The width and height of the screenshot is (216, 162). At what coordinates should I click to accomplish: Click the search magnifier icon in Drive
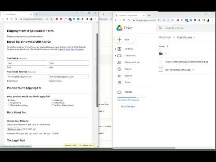pyautogui.click(x=160, y=28)
